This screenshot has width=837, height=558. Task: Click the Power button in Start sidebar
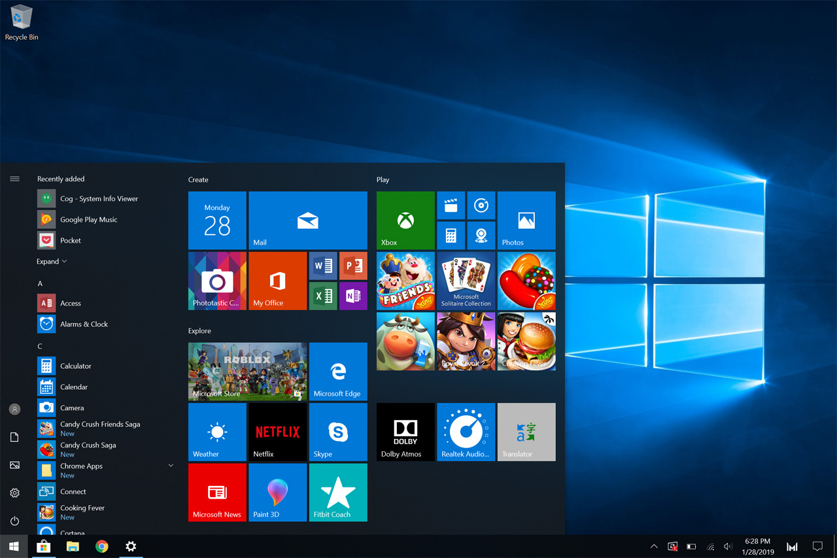pyautogui.click(x=14, y=521)
